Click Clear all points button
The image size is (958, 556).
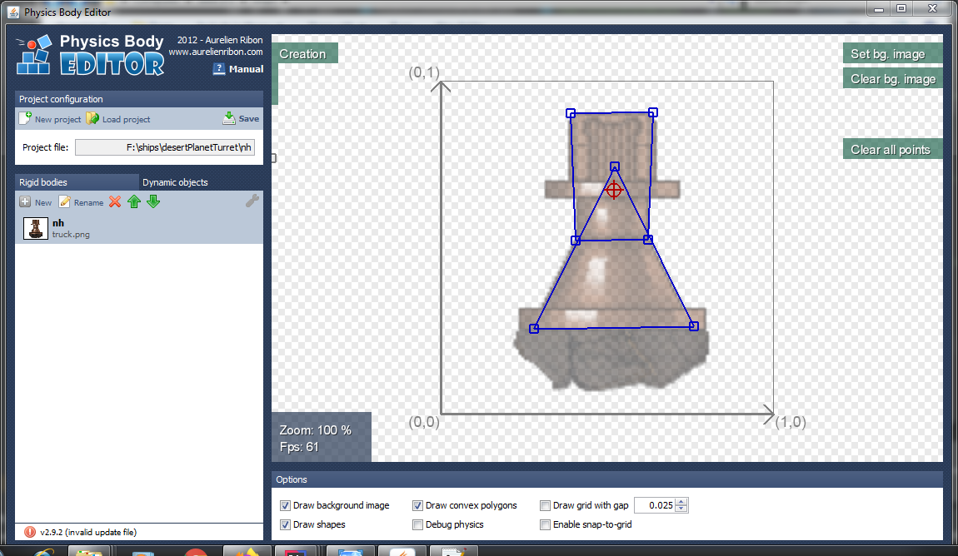893,150
